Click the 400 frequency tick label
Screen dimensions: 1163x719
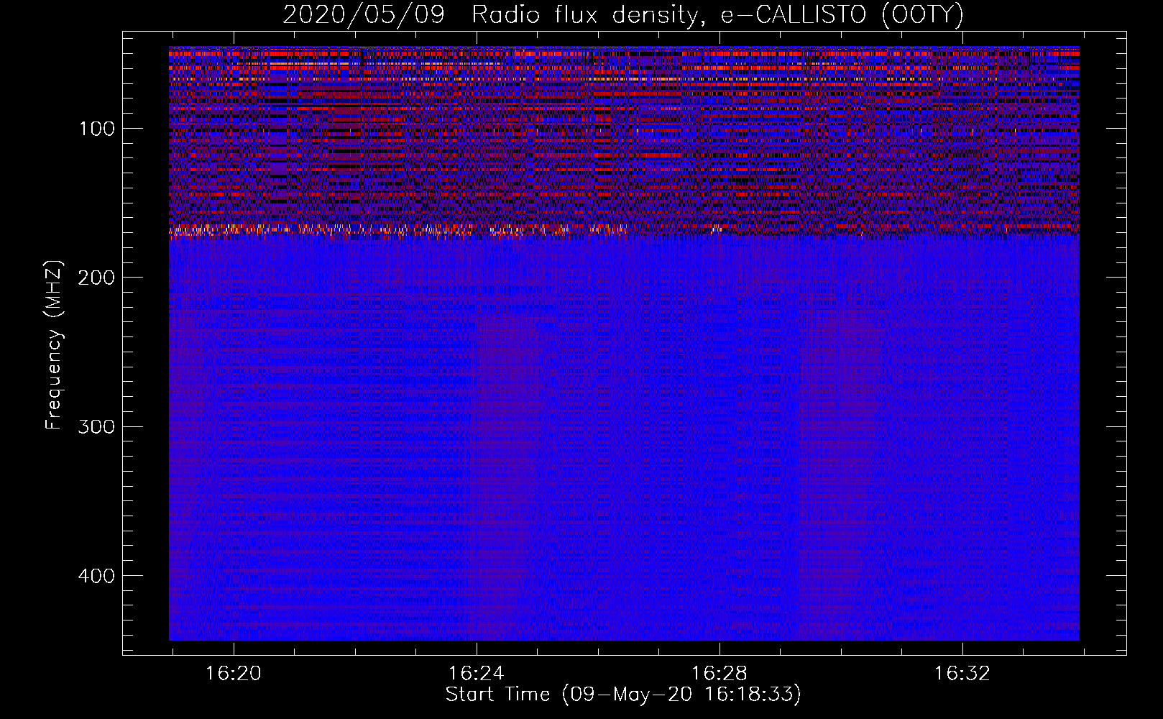point(97,576)
